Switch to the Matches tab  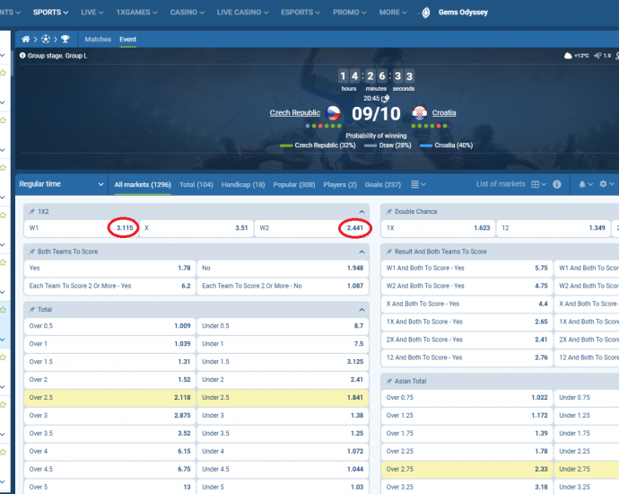pos(98,40)
